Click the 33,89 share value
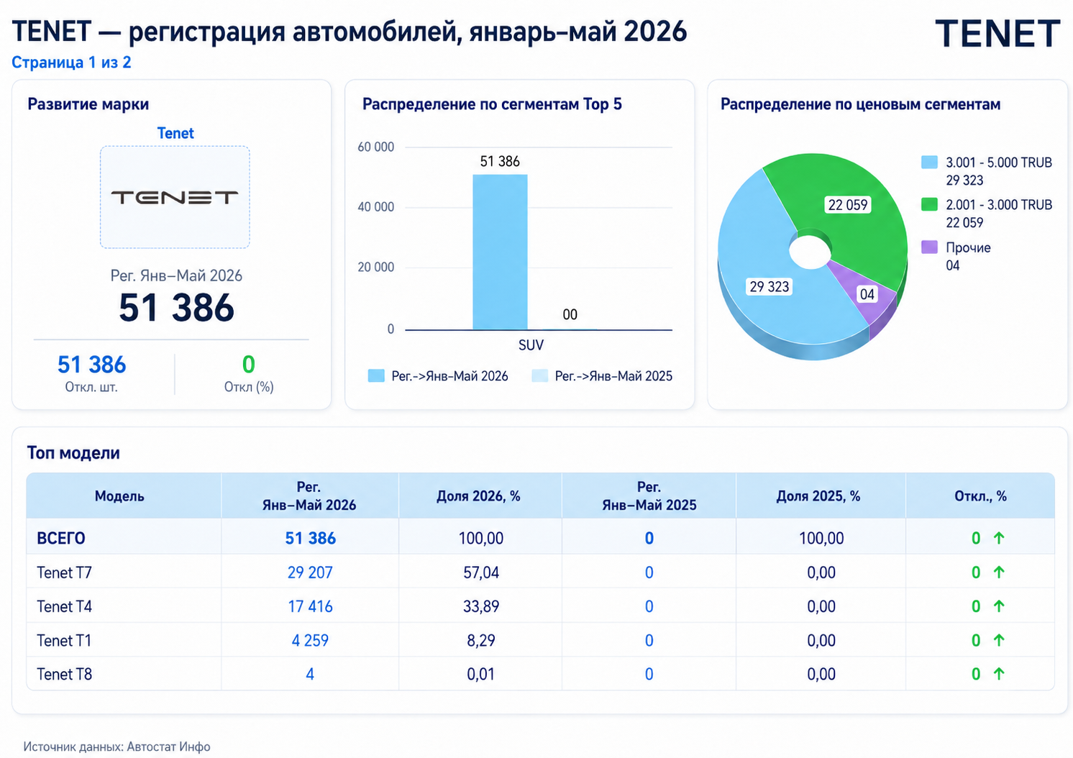Screen dimensions: 1073x758 [x=481, y=606]
